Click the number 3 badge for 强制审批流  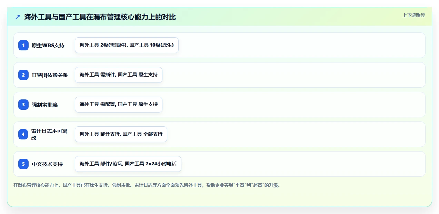23,105
